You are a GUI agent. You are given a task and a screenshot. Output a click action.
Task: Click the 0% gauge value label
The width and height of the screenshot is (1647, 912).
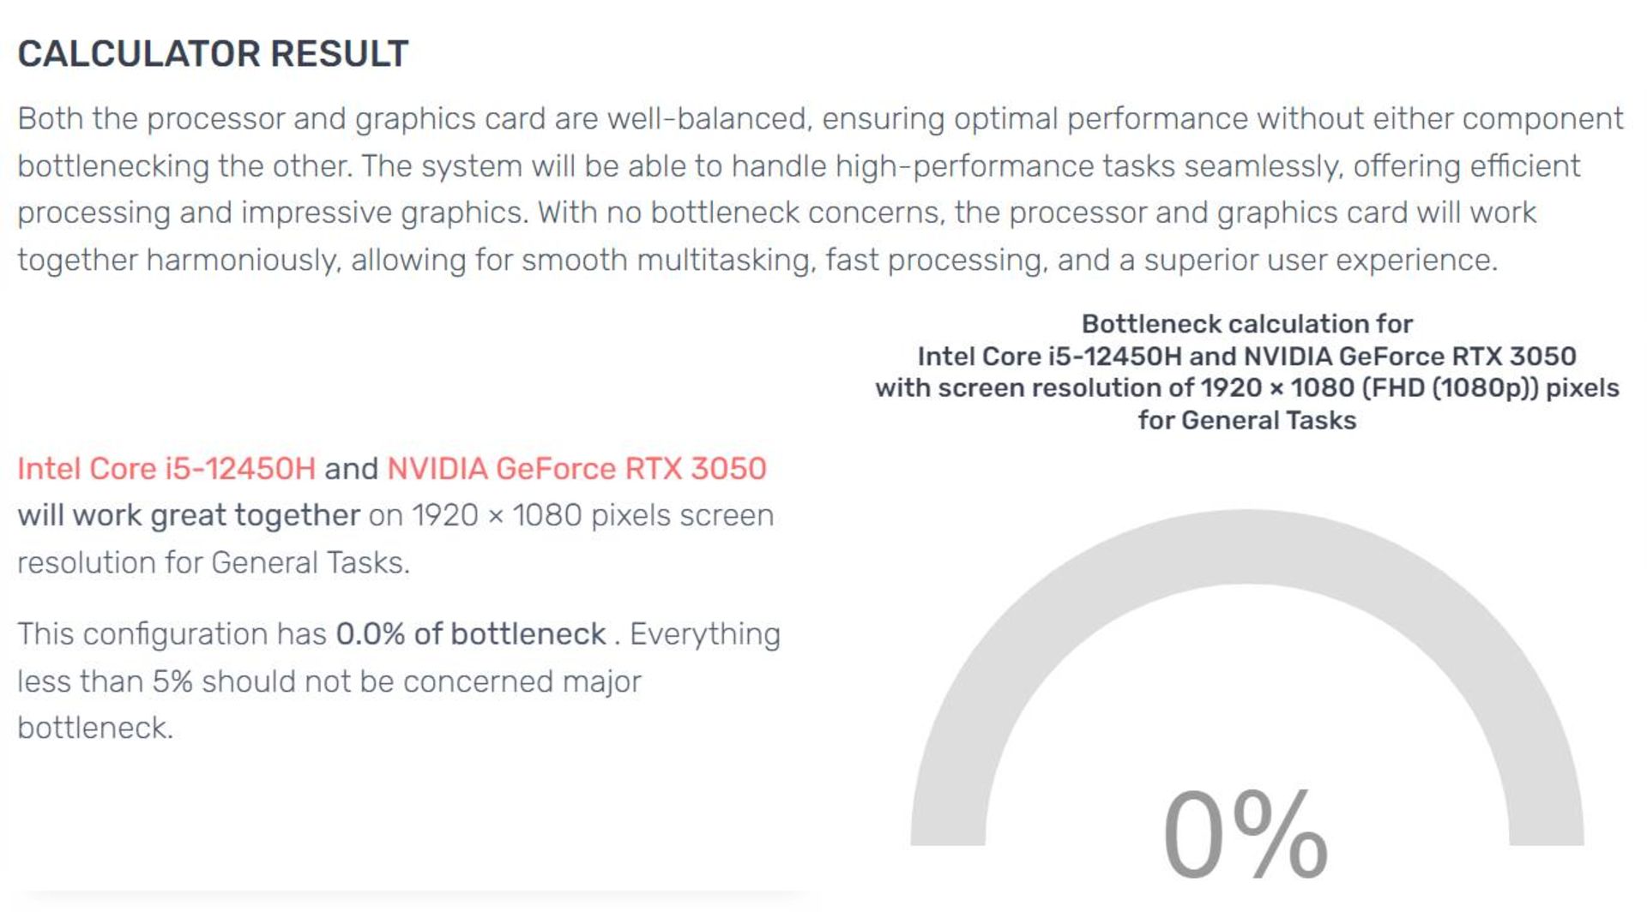pyautogui.click(x=1246, y=834)
